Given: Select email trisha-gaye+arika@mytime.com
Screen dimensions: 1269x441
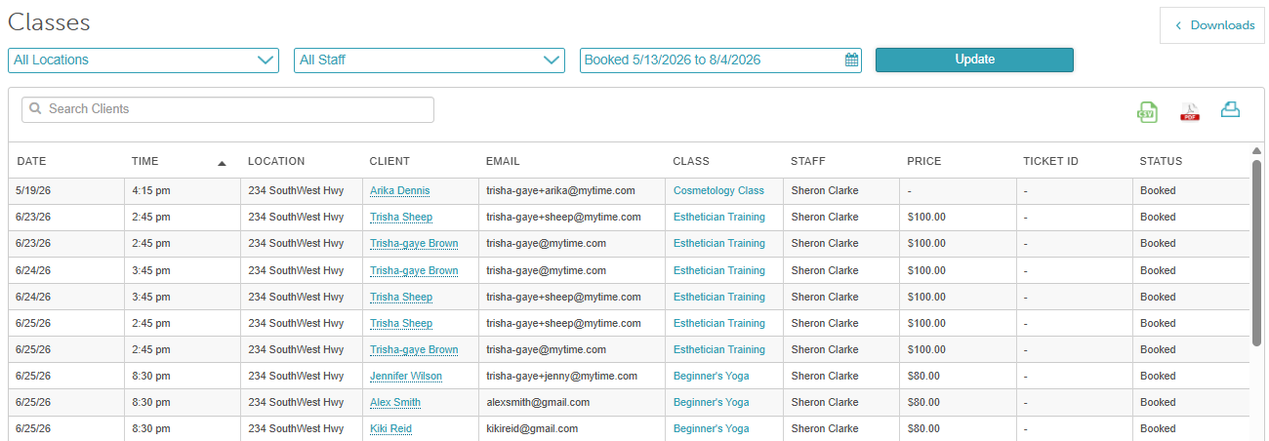Looking at the screenshot, I should [561, 191].
